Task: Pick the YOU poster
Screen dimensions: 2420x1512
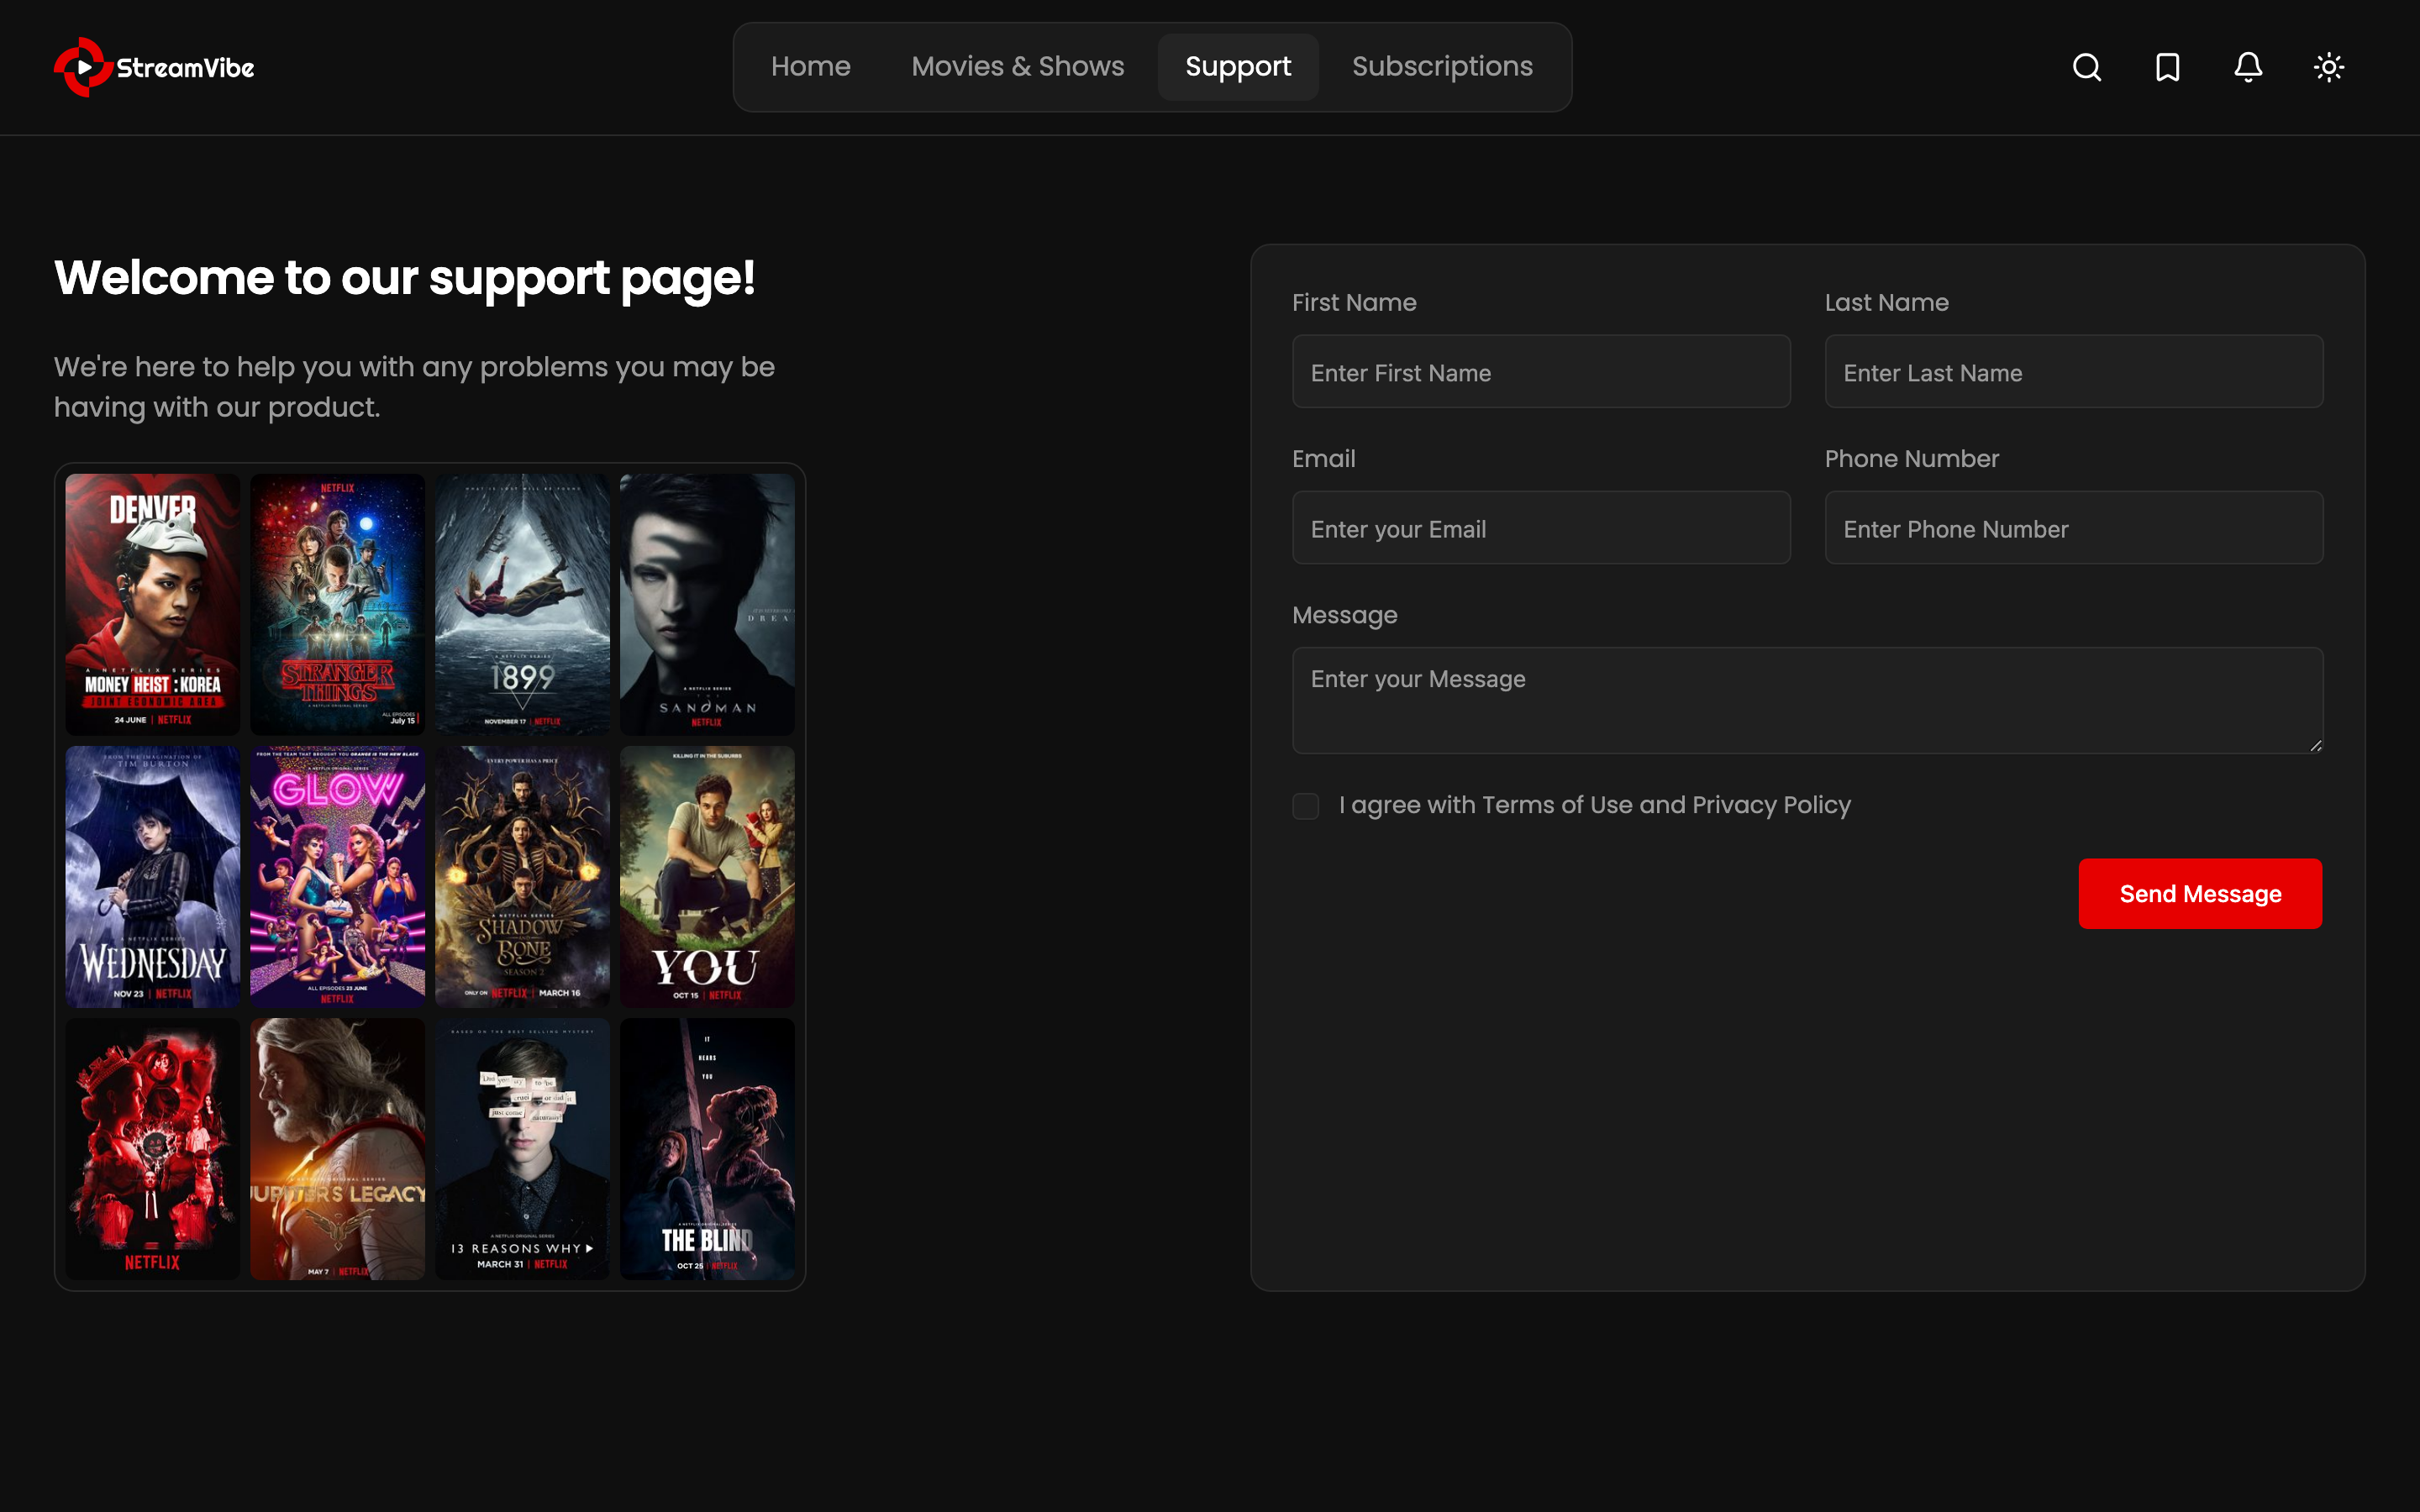Action: (x=707, y=877)
